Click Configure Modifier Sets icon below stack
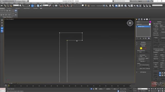The width and height of the screenshot is (165, 92). [x=149, y=38]
